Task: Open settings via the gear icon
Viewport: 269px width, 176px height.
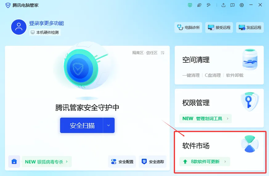Action: pyautogui.click(x=242, y=5)
